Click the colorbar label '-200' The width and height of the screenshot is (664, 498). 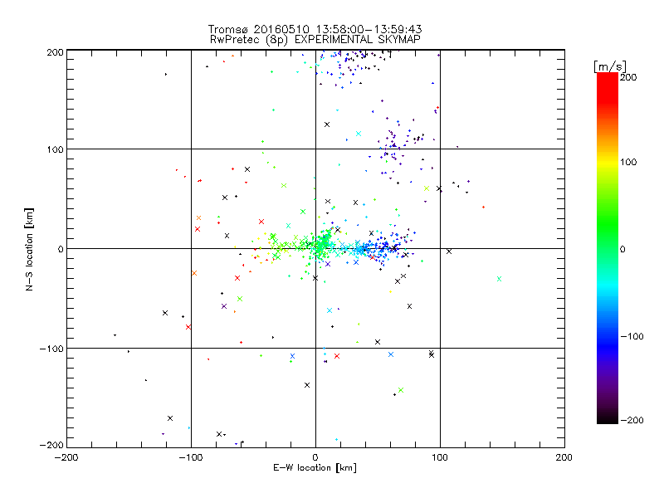[x=632, y=420]
